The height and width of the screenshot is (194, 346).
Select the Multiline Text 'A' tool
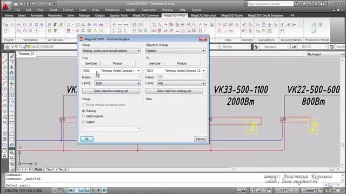tap(5, 156)
